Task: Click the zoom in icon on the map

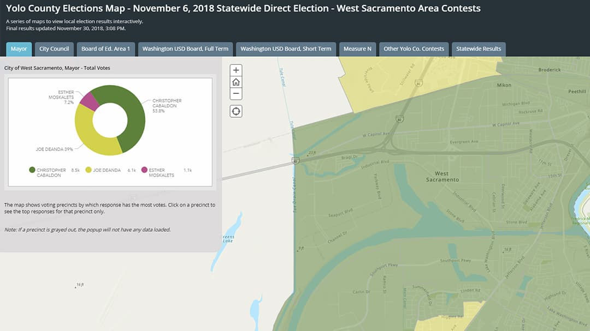Action: (235, 70)
